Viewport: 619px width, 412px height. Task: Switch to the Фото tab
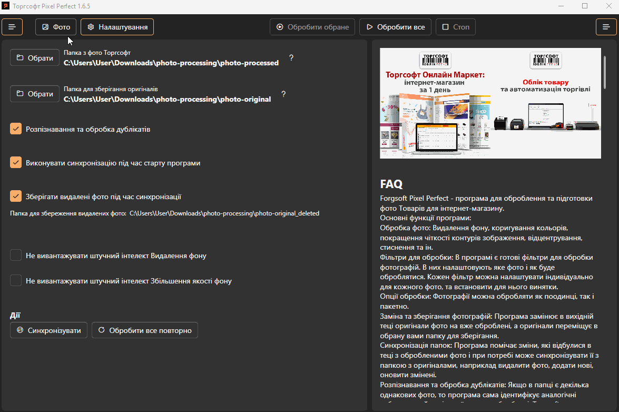click(x=56, y=27)
